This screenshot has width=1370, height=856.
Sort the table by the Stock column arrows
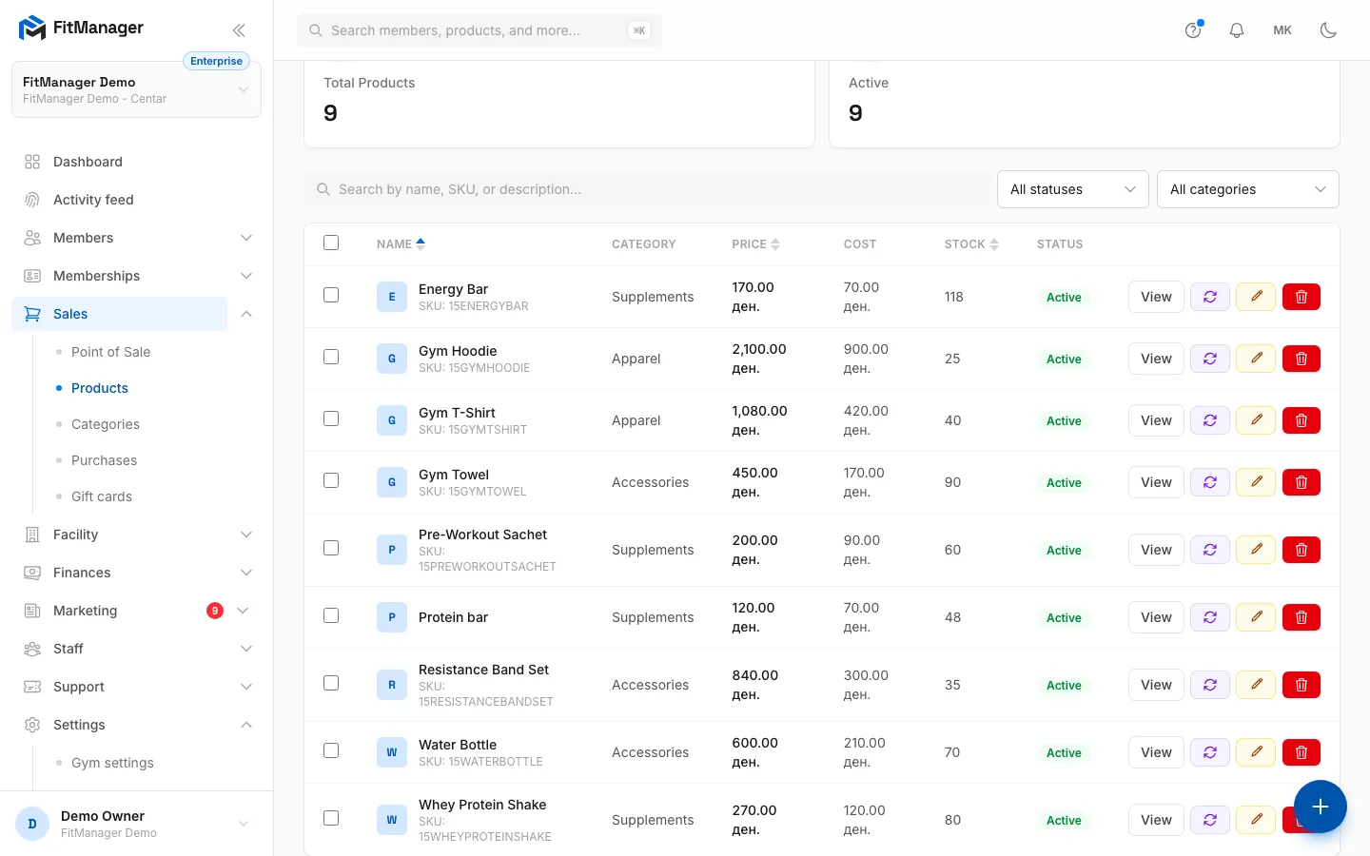point(994,244)
